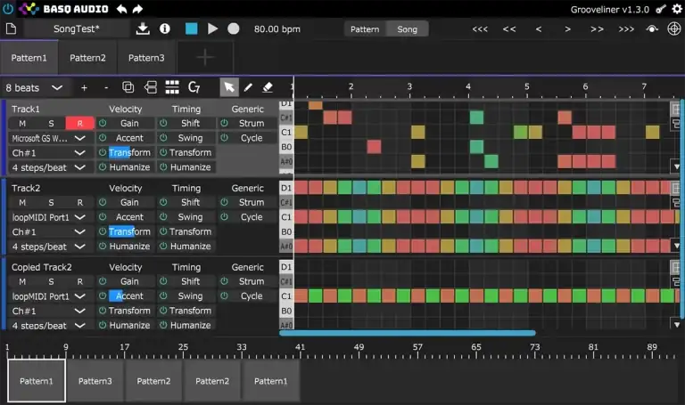This screenshot has height=405, width=685.
Task: Mute Track2 with the M button
Action: tap(22, 202)
